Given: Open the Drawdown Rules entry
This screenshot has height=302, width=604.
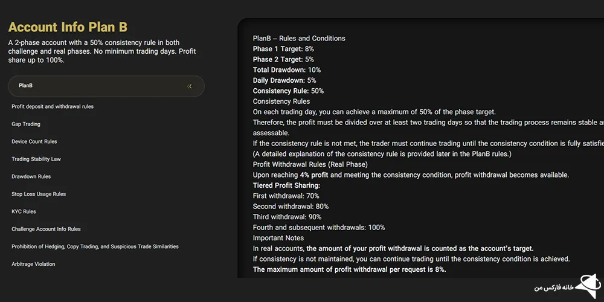Looking at the screenshot, I should click(31, 176).
